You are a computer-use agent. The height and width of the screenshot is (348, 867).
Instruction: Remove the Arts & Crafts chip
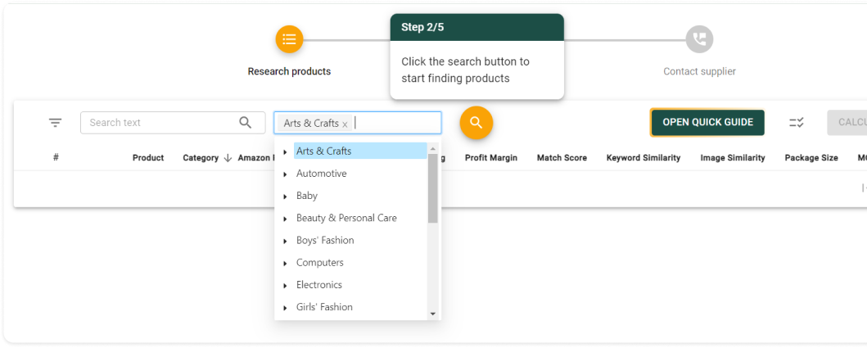click(x=345, y=124)
